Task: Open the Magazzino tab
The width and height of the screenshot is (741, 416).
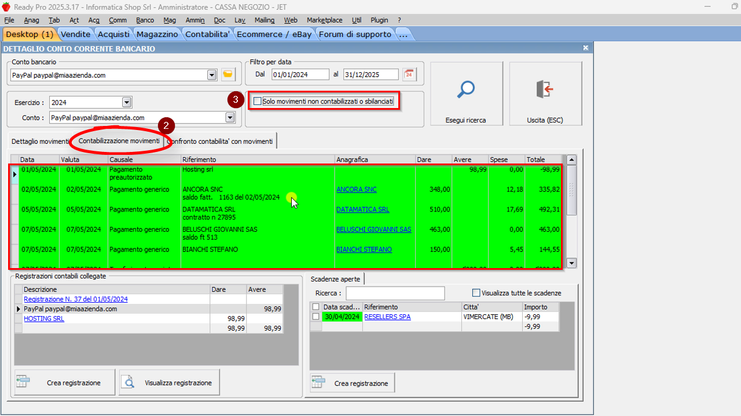Action: (x=157, y=34)
